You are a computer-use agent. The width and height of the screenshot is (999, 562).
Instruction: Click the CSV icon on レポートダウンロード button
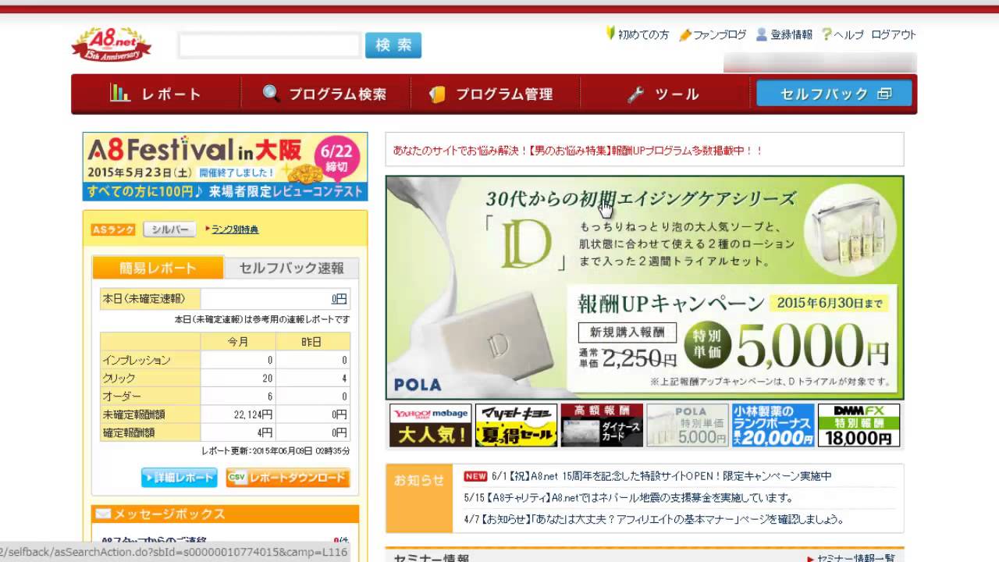point(236,478)
